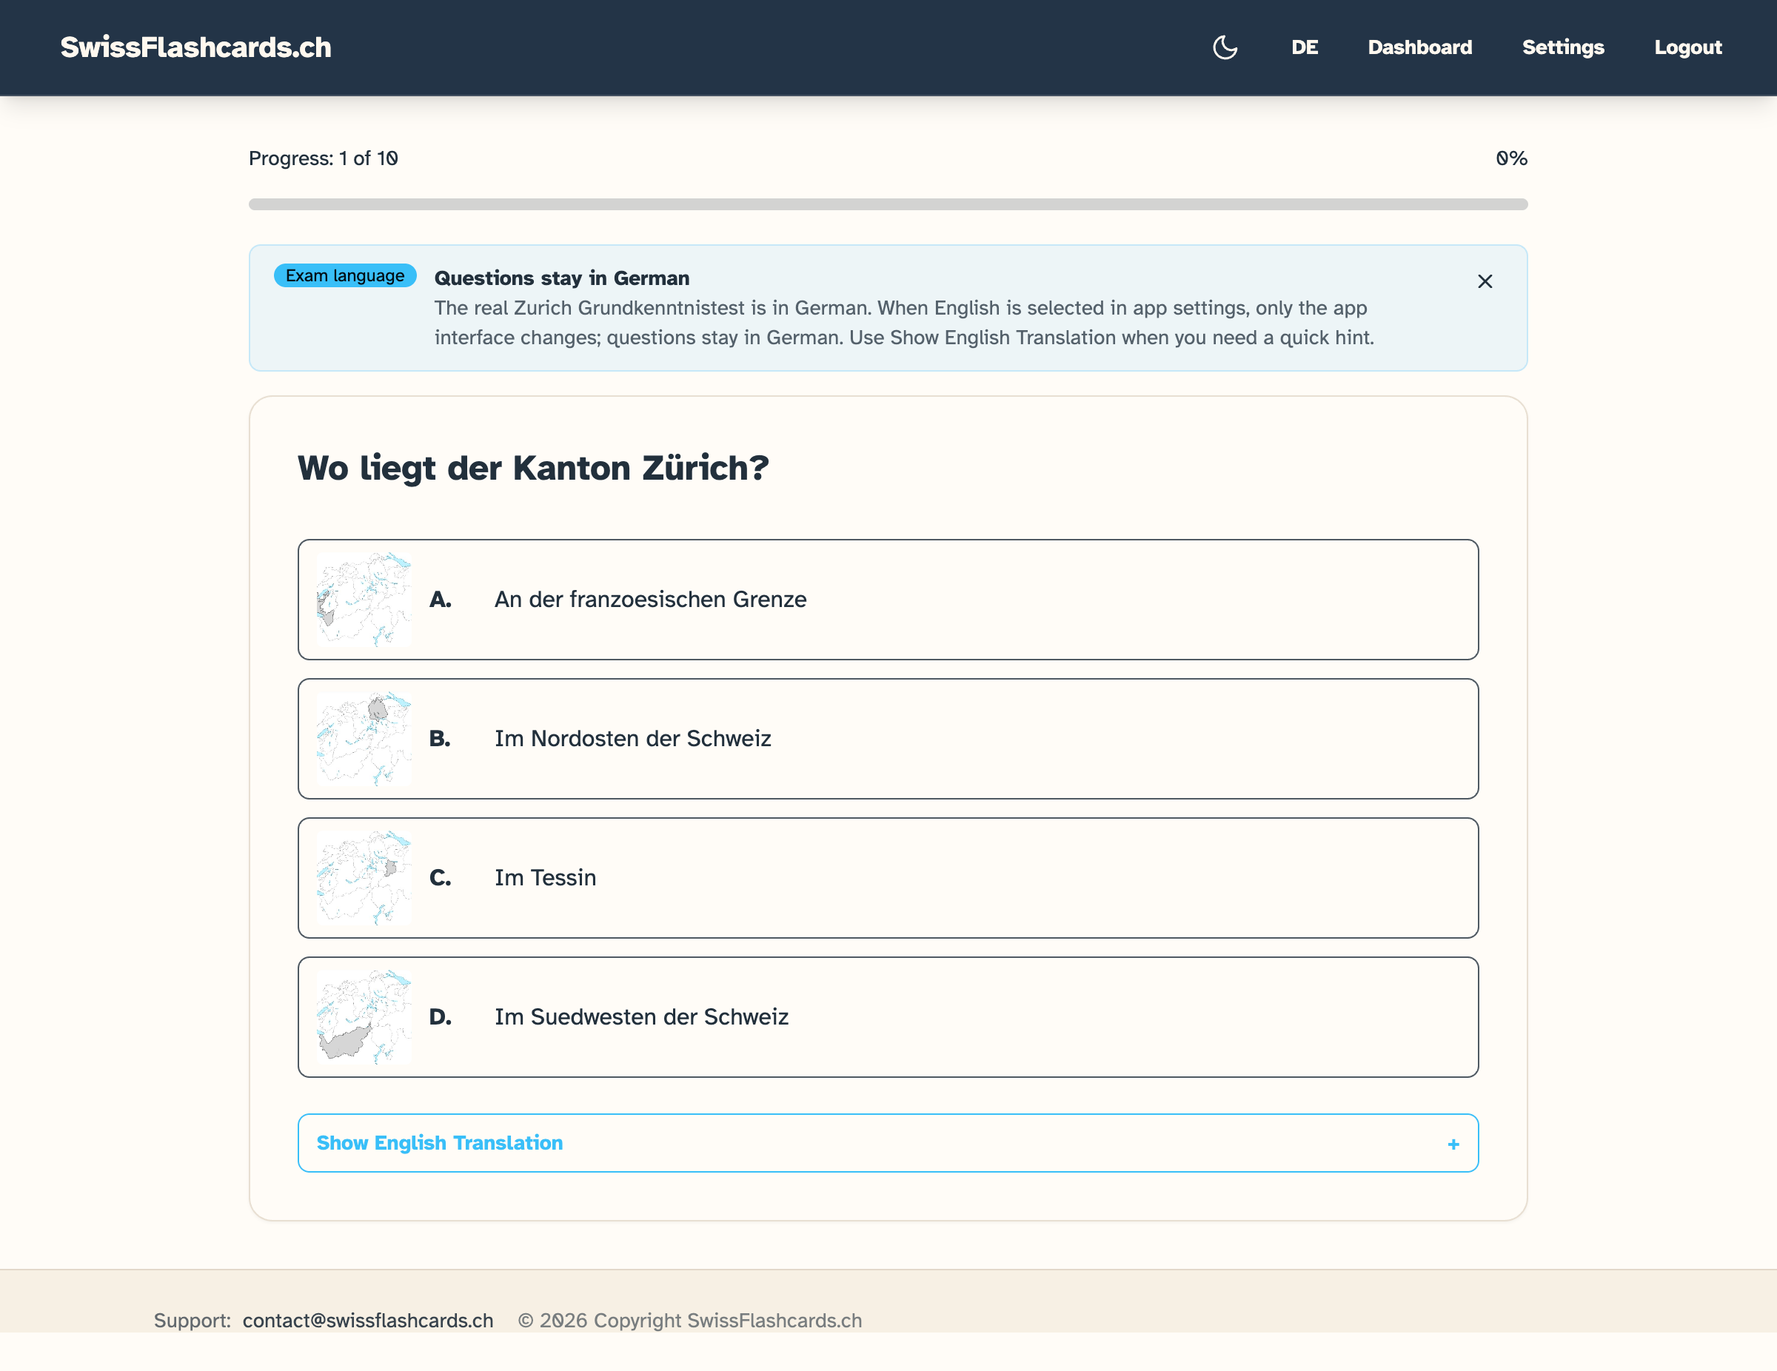Choose answer B, Im Nordosten der Schweiz

pyautogui.click(x=888, y=739)
